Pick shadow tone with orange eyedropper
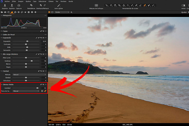This screenshot has height=126, width=189. (x=45, y=91)
